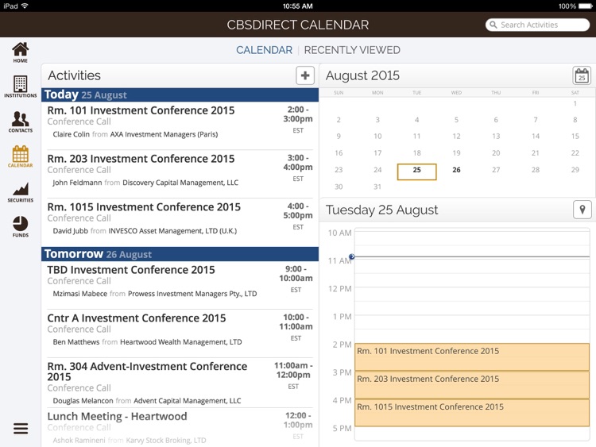Switch to the CALENDAR tab
The height and width of the screenshot is (447, 596).
[x=264, y=50]
